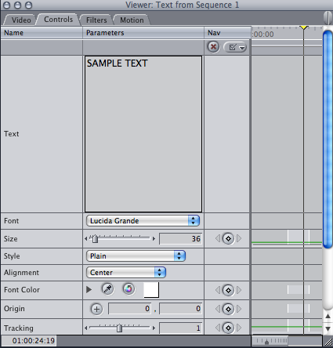Click the scroll up arrow
The height and width of the screenshot is (348, 333).
(328, 316)
